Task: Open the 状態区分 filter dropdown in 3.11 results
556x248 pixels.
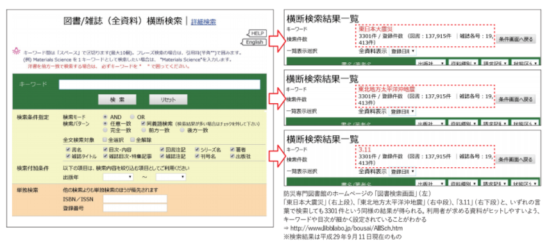Action: (x=525, y=183)
